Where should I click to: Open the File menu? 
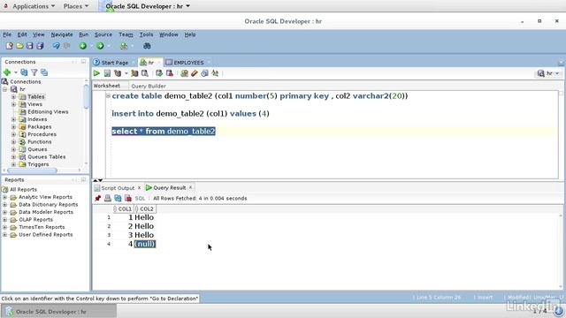tap(7, 34)
